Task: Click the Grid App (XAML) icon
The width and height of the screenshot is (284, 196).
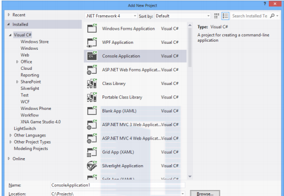Action: [x=92, y=152]
